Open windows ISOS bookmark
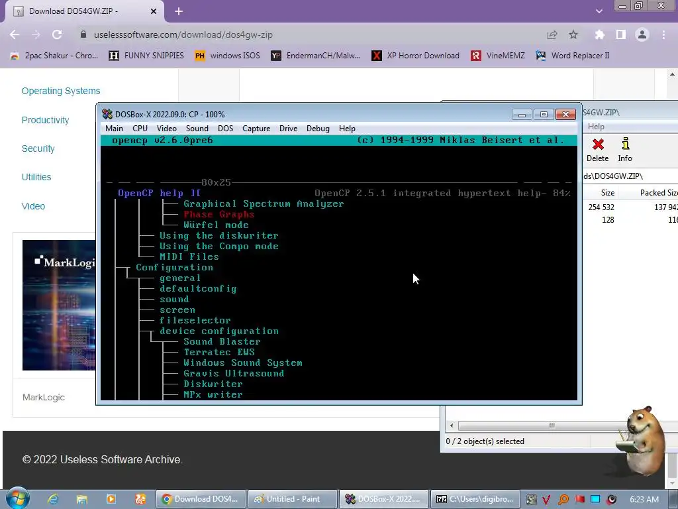678x509 pixels. click(x=228, y=56)
